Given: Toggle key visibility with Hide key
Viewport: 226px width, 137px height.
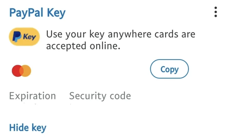Looking at the screenshot, I should coord(28,128).
